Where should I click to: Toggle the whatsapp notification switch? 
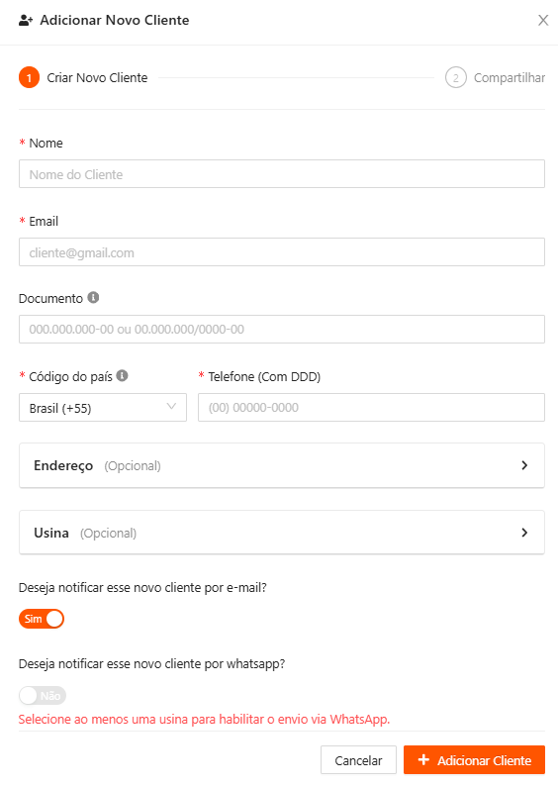43,696
